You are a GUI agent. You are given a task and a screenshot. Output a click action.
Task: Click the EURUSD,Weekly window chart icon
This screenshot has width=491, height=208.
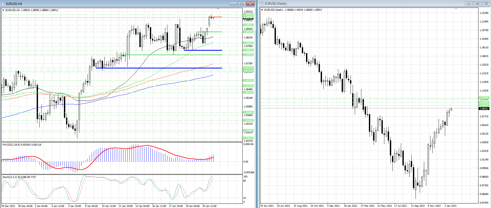(x=262, y=4)
